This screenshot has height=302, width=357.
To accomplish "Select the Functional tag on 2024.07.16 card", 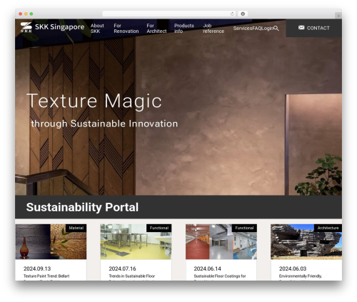I will [159, 228].
